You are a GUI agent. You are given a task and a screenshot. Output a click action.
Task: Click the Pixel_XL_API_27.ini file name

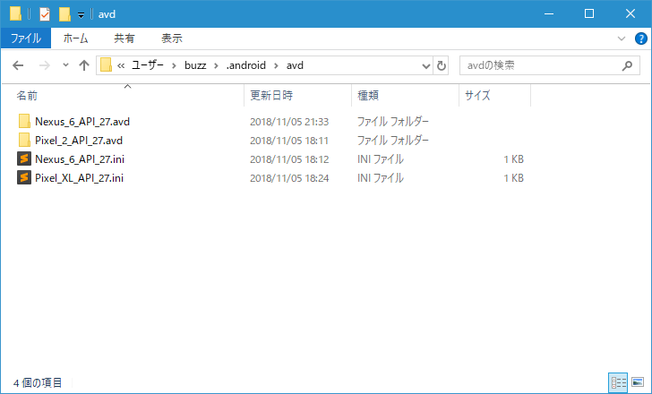pyautogui.click(x=79, y=178)
